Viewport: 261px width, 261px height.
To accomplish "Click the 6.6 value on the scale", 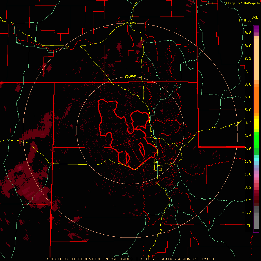I will click(x=248, y=84).
